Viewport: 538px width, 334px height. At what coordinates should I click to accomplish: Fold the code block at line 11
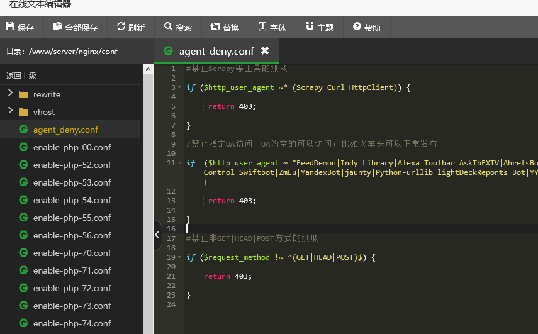pyautogui.click(x=179, y=163)
